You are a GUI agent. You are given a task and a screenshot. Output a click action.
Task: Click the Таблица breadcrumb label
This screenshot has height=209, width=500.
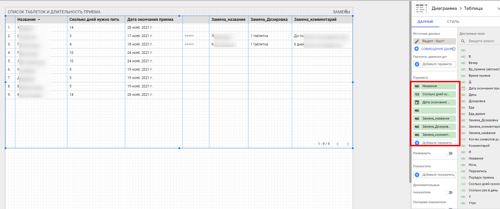point(473,8)
